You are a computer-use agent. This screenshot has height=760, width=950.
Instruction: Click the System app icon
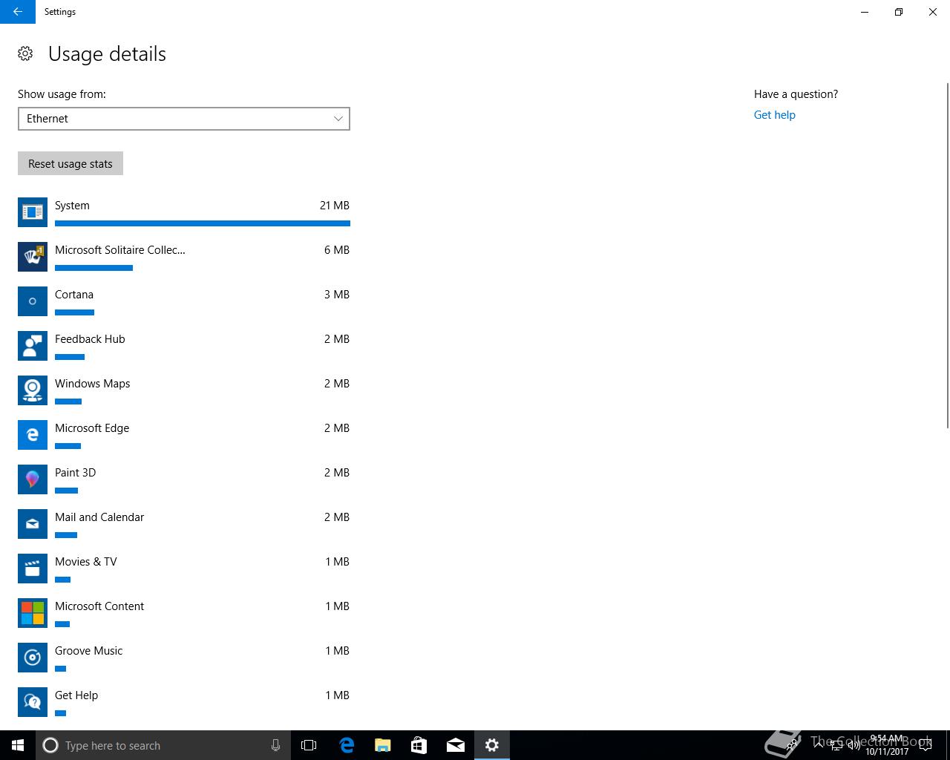33,212
